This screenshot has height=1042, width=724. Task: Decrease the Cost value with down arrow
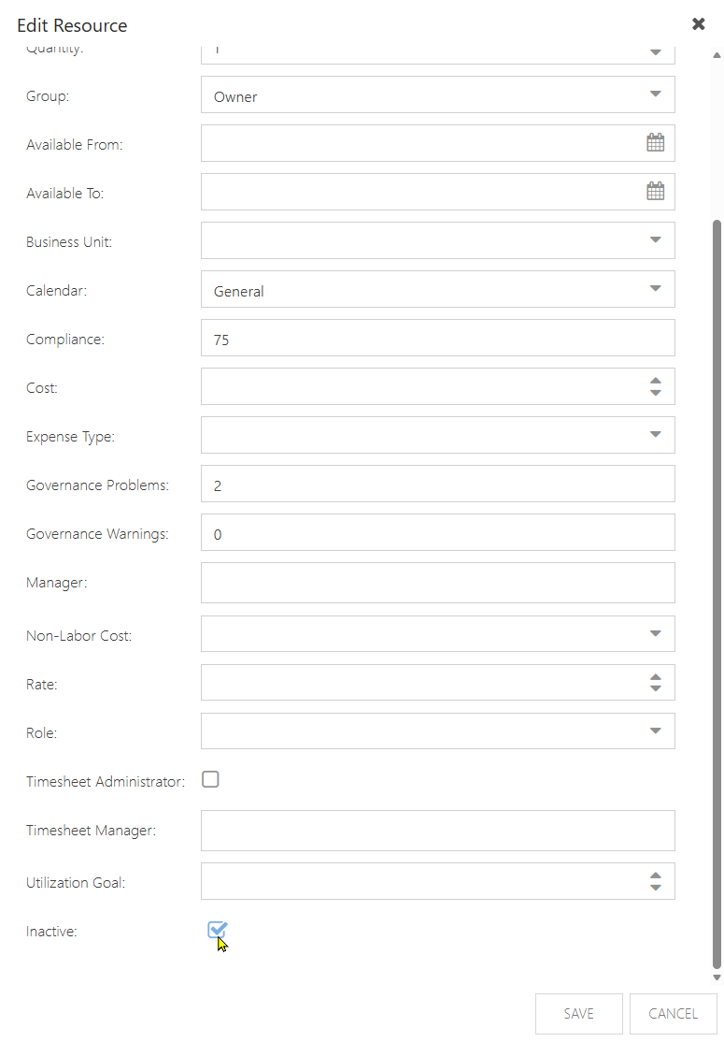(655, 393)
